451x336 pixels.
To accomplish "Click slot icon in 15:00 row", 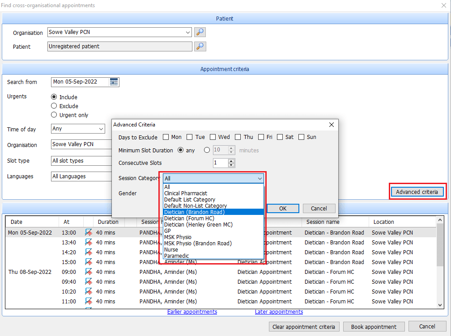I will point(89,262).
